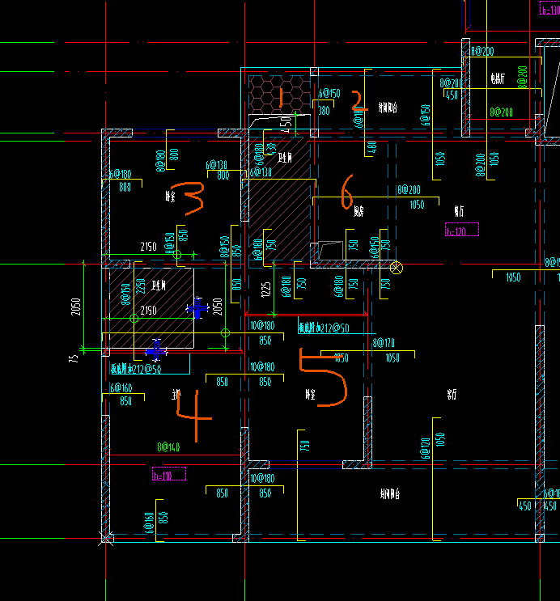The width and height of the screenshot is (560, 601).
Task: Pick the 212@50 slab note below the hatched bathroom
Action: [x=136, y=369]
